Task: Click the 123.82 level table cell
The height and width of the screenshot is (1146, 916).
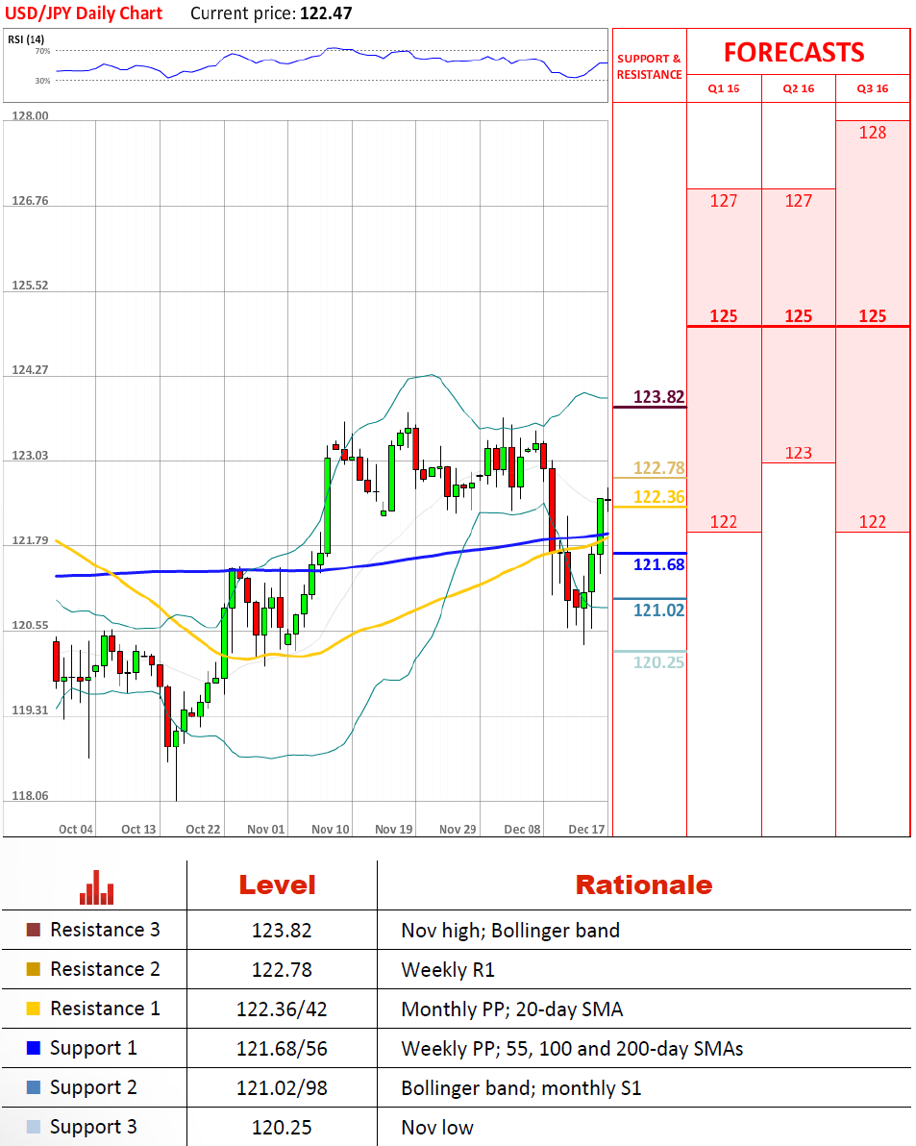Action: pyautogui.click(x=282, y=931)
